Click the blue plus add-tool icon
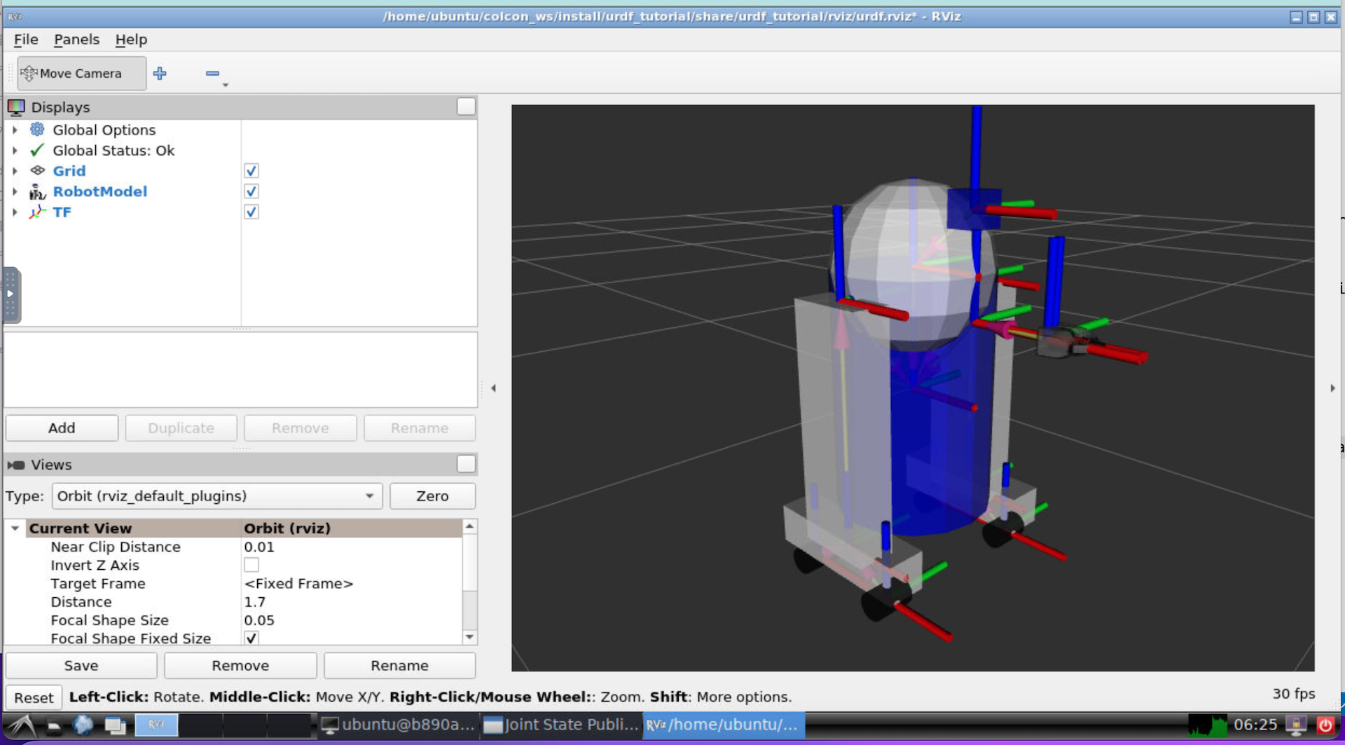Viewport: 1345px width, 745px height. click(160, 73)
